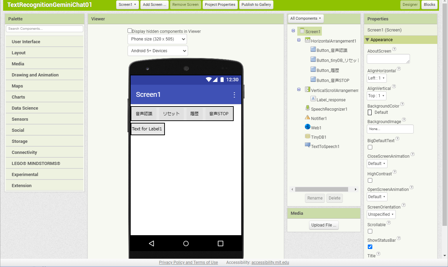Switch to the Blocks editor
The width and height of the screenshot is (448, 267).
pyautogui.click(x=429, y=5)
